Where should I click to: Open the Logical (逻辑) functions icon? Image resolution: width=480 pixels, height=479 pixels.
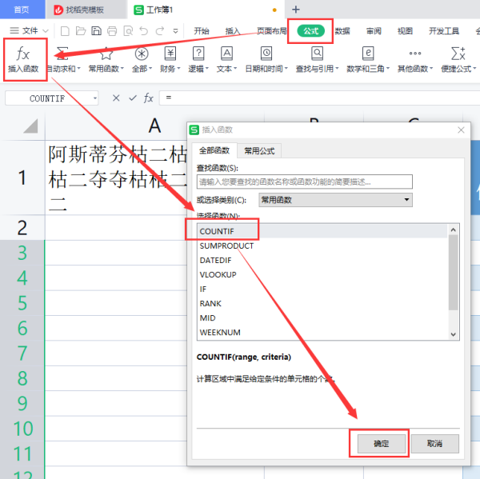coord(198,54)
